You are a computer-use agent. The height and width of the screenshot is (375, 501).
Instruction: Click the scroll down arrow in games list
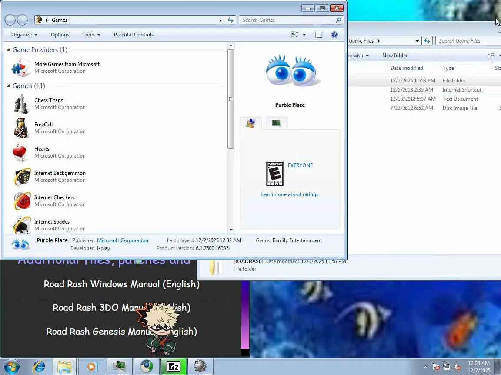tap(231, 230)
